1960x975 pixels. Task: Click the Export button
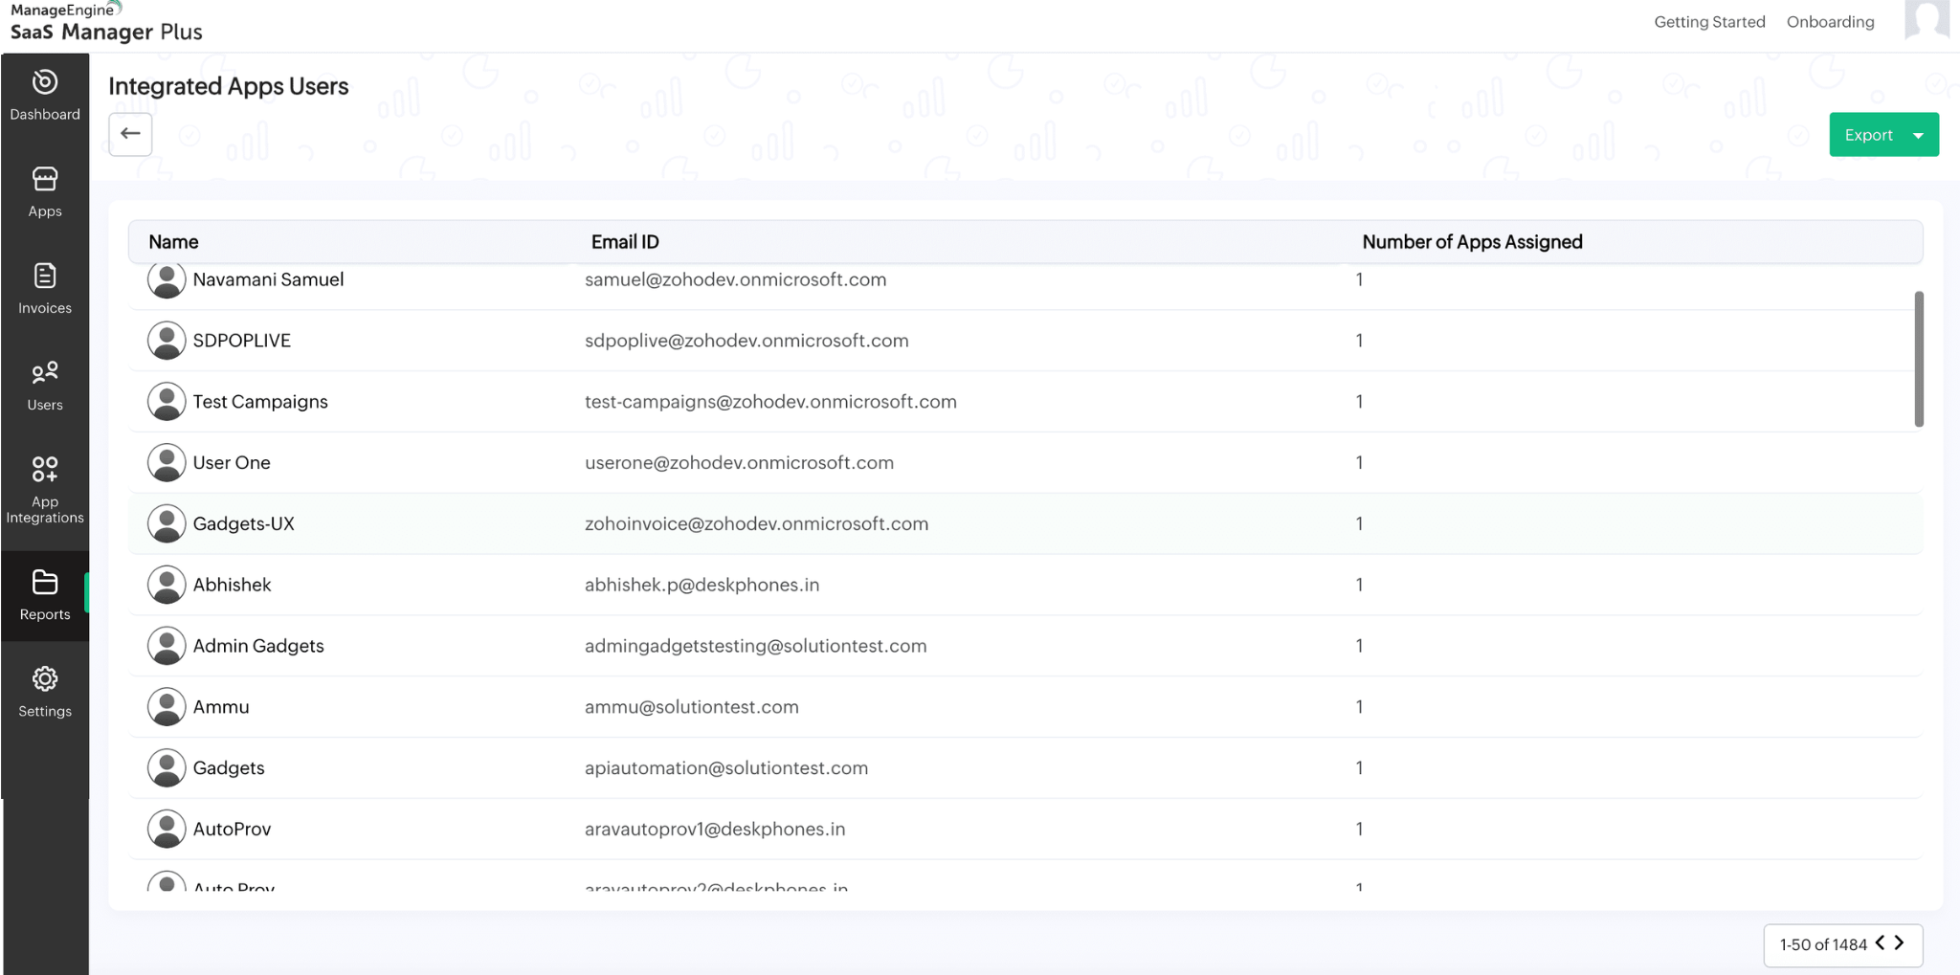pos(1868,136)
